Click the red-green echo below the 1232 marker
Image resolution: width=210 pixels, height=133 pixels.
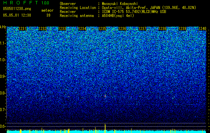[42, 97]
